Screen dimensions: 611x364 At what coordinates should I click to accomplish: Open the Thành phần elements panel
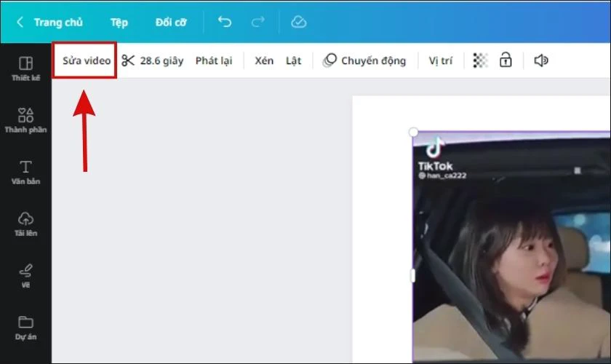[x=25, y=120]
